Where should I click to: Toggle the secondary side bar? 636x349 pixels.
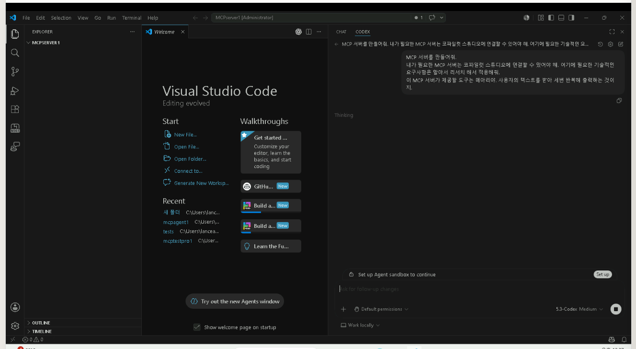pyautogui.click(x=571, y=18)
